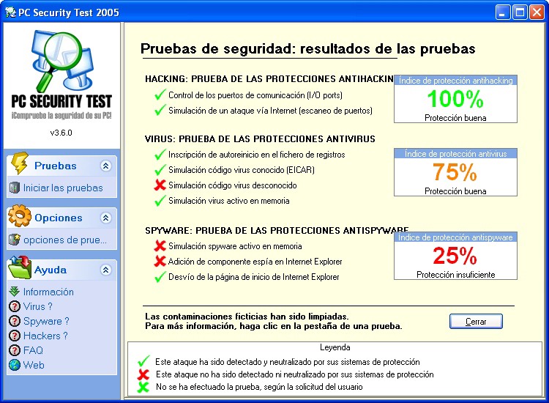The width and height of the screenshot is (549, 403).
Task: Click the legend green X icon
Action: click(x=143, y=387)
